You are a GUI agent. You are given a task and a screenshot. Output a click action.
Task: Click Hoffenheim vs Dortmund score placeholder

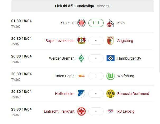(x=96, y=94)
